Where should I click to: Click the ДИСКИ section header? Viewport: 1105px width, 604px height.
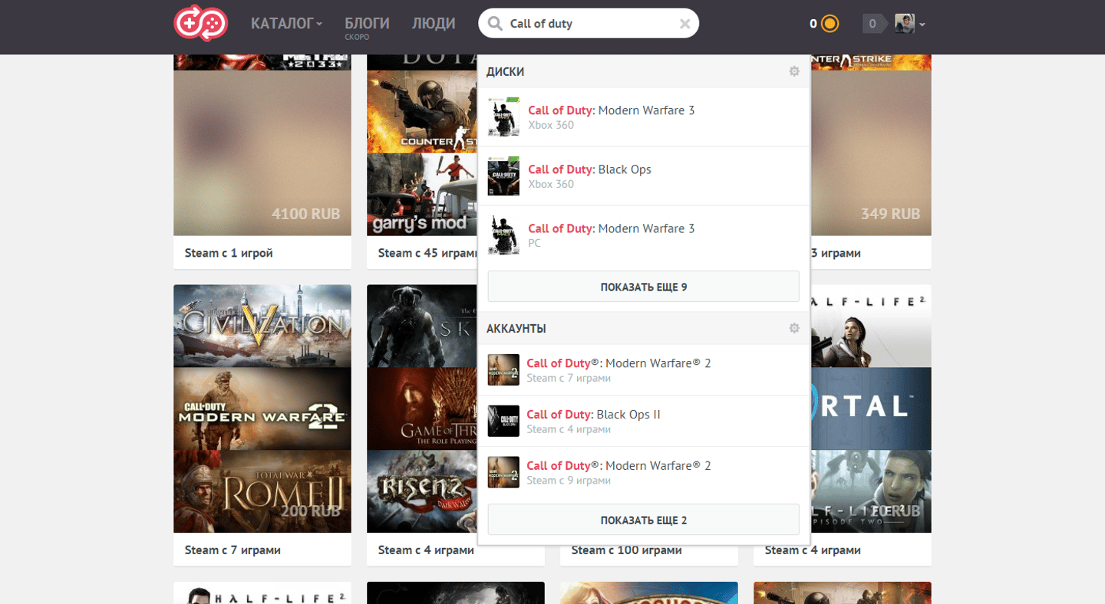[x=506, y=71]
